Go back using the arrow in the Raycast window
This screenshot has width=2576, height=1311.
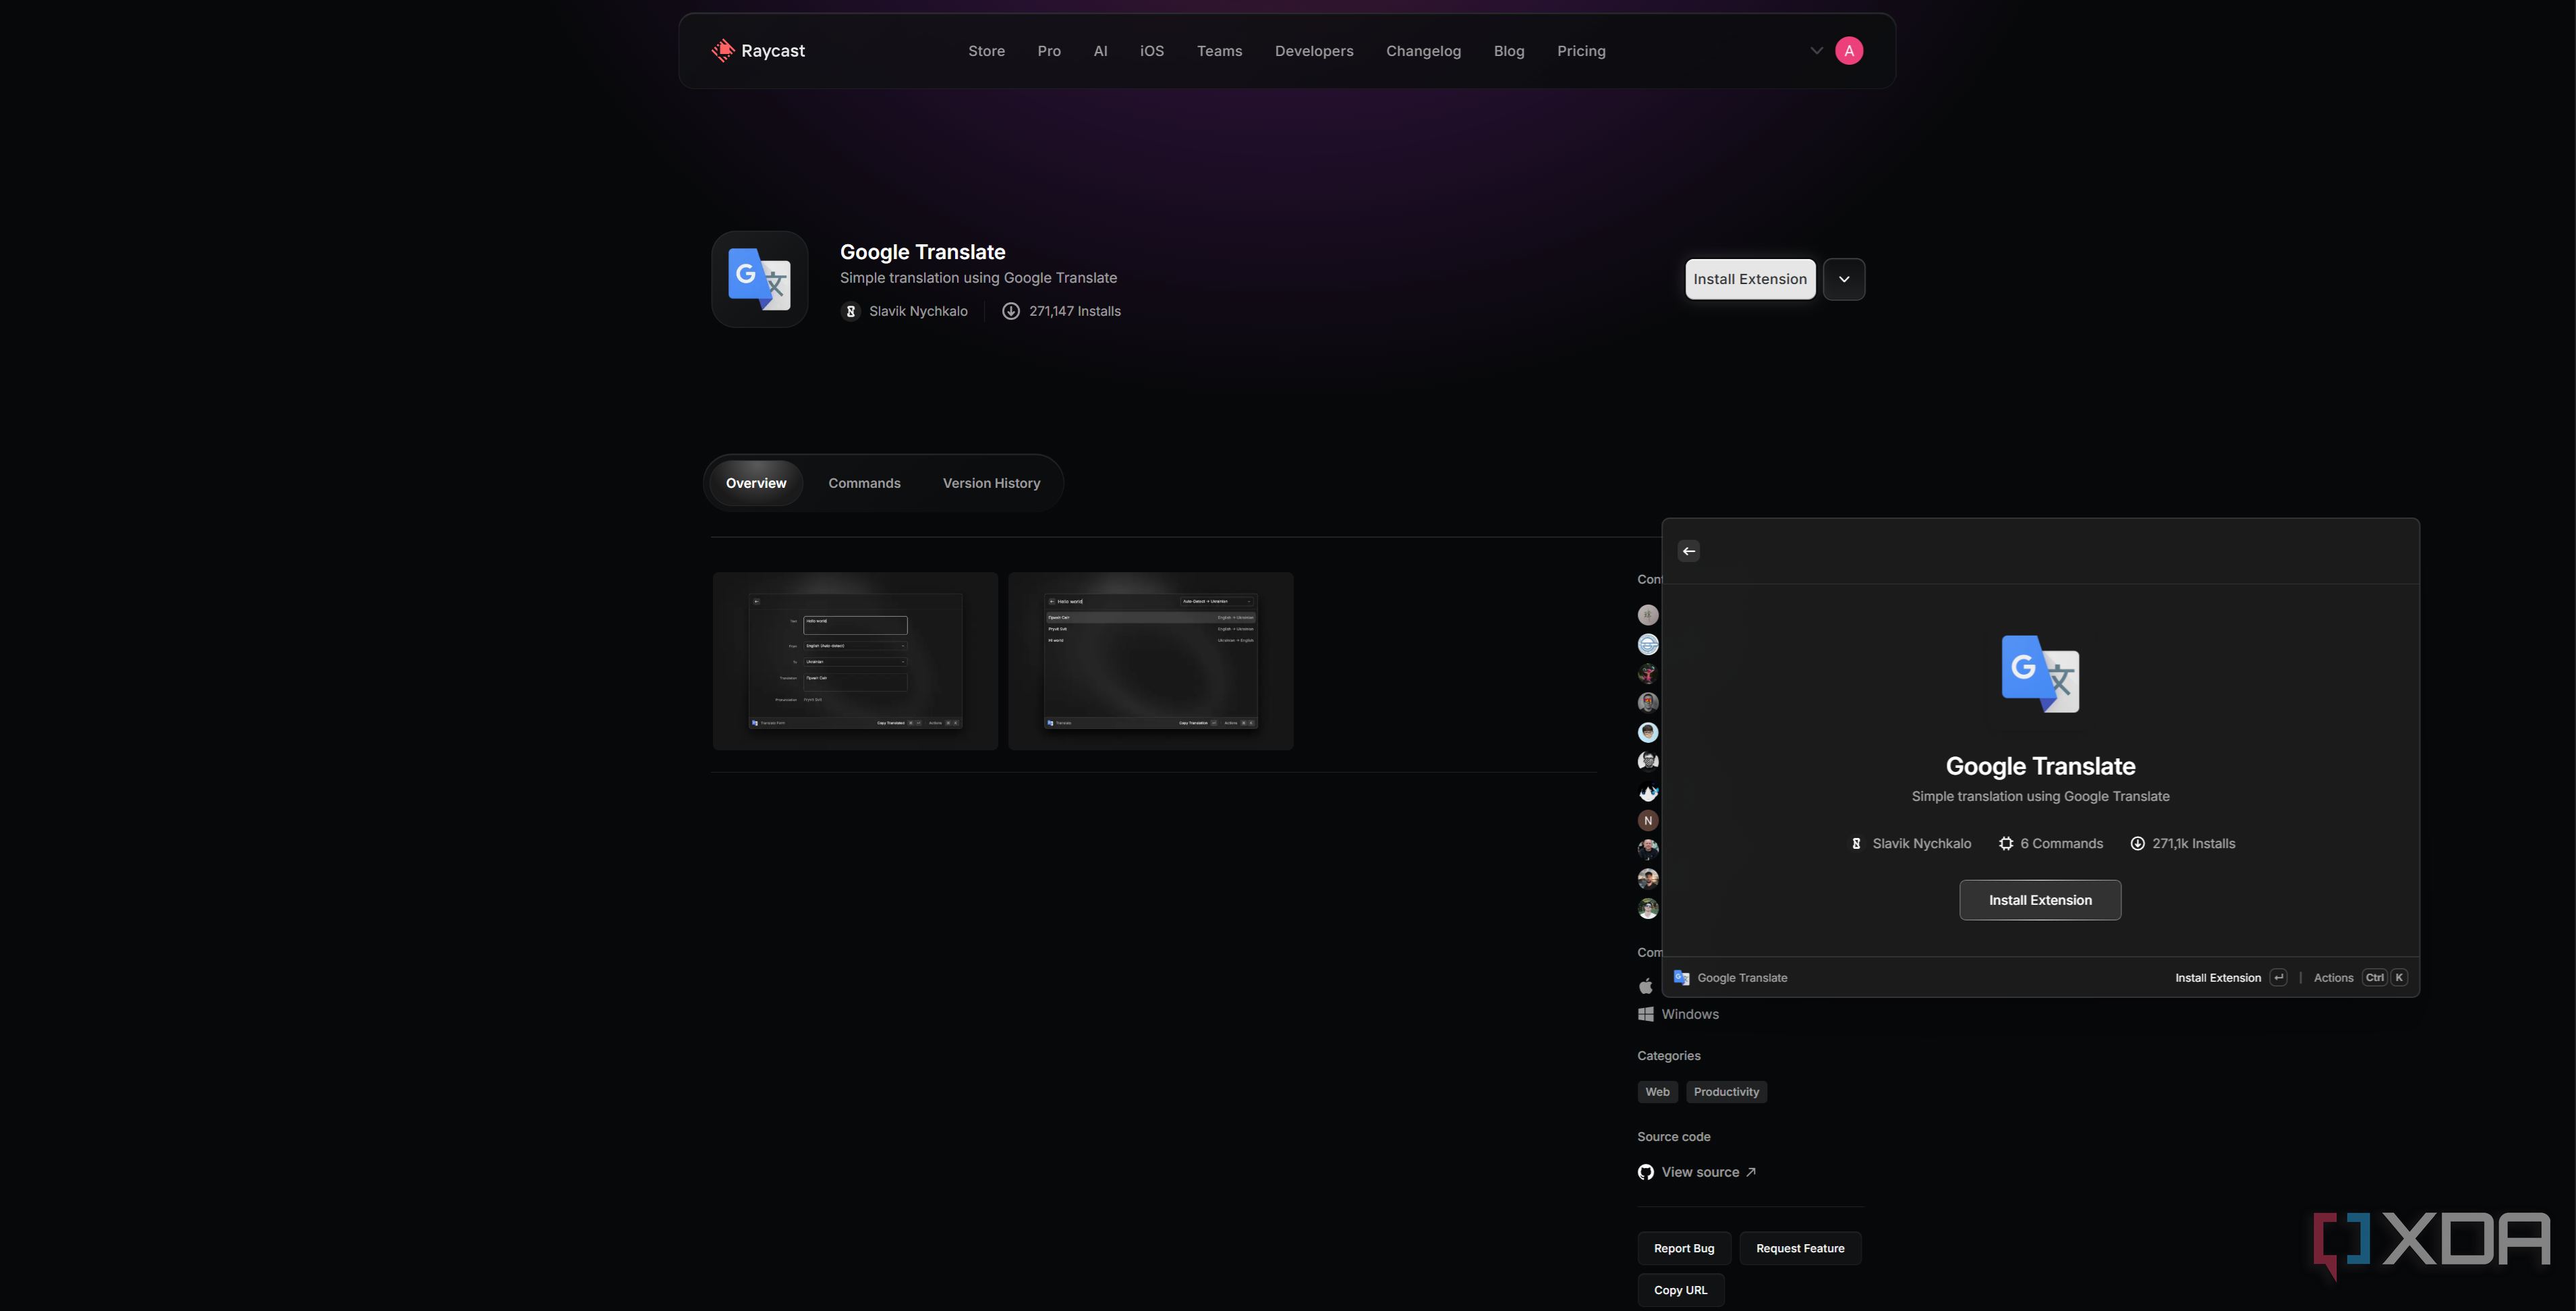click(1689, 551)
